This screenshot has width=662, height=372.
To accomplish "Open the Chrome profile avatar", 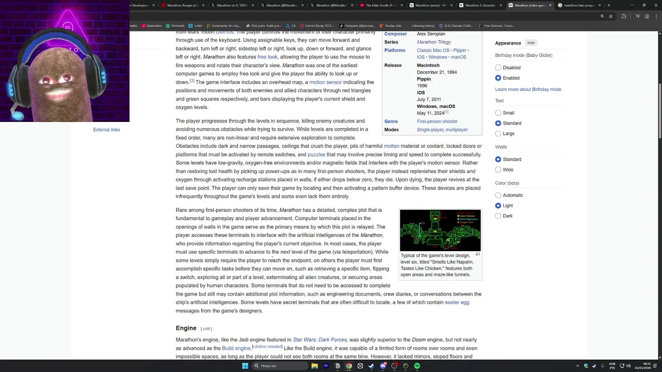I will coord(646,16).
